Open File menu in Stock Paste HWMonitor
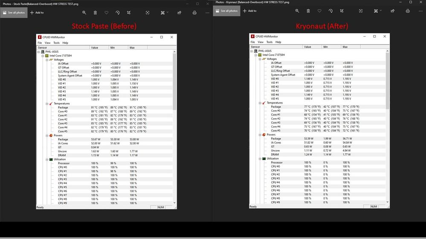 [40, 43]
